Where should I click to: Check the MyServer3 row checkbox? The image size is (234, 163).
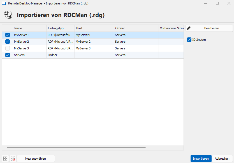8,48
